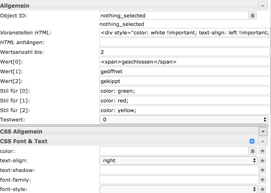271x193 pixels.
Task: Open the Object ID selection dialog icon
Action: point(252,16)
